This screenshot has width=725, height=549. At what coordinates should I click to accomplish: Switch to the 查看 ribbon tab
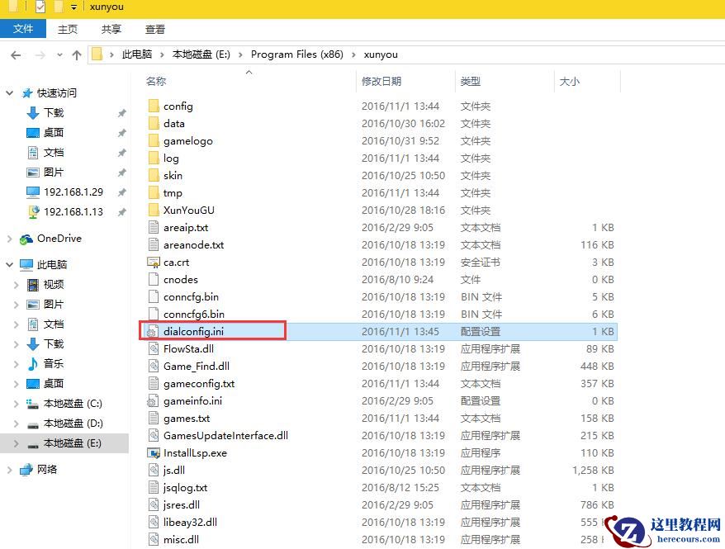156,29
